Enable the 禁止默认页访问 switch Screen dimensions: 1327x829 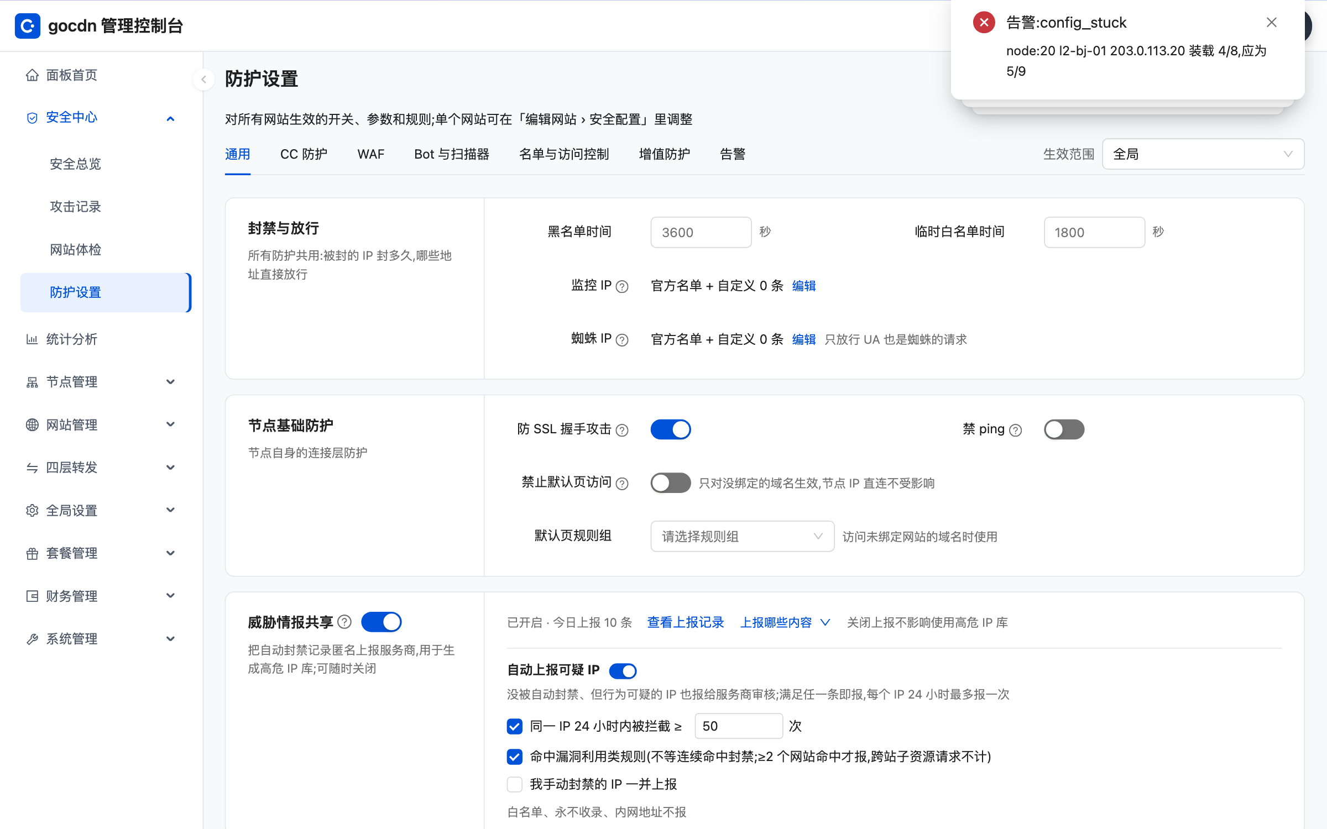671,483
